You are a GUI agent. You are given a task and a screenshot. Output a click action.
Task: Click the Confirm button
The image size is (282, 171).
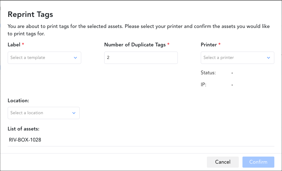coord(258,162)
